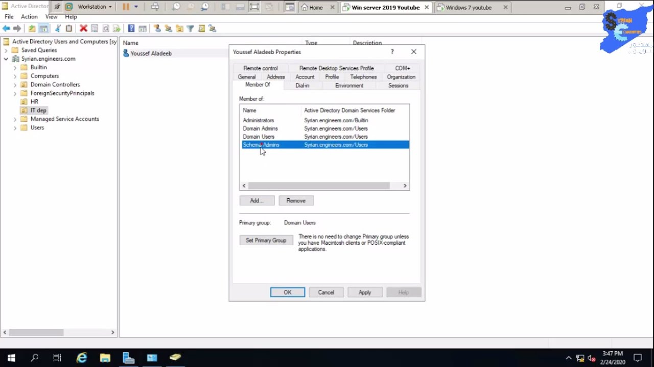This screenshot has width=654, height=367.
Task: Click the Add... button
Action: point(257,201)
